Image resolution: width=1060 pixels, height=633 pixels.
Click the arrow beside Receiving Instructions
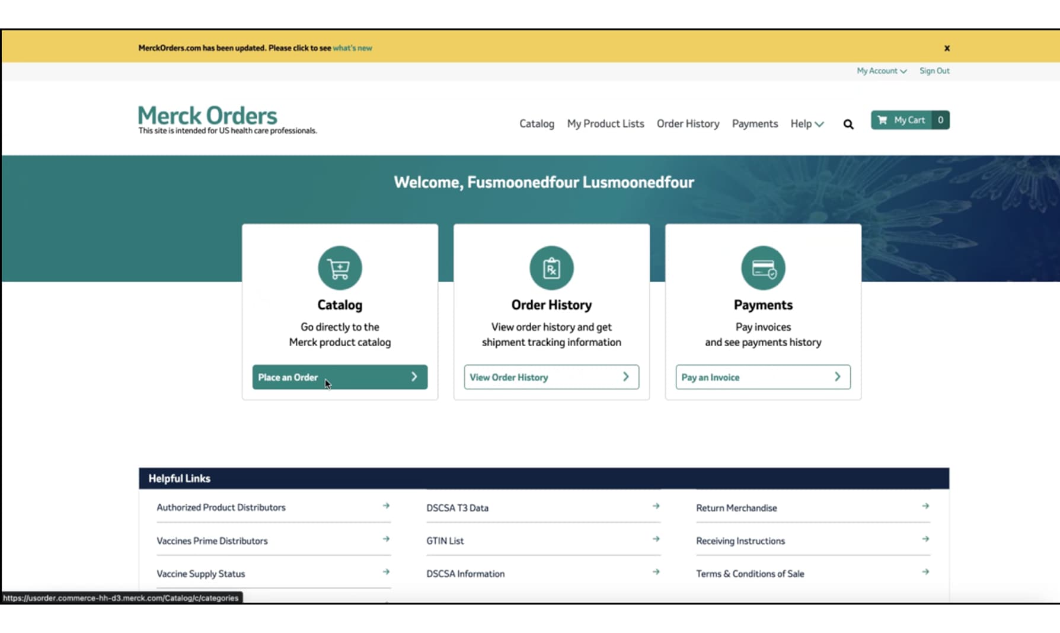[x=925, y=539]
